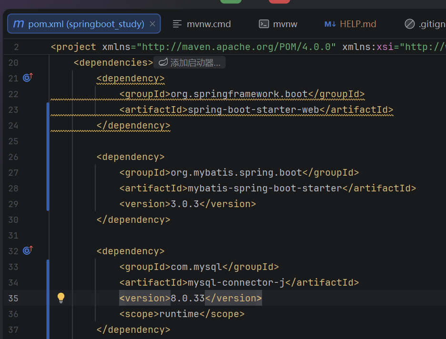Image resolution: width=446 pixels, height=339 pixels.
Task: Click the closing dependency tag on line 24
Action: coord(133,125)
